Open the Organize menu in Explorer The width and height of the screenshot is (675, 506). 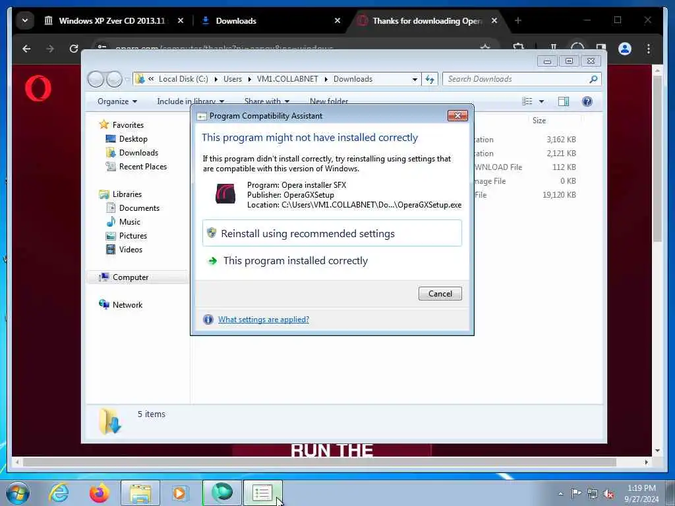coord(117,101)
